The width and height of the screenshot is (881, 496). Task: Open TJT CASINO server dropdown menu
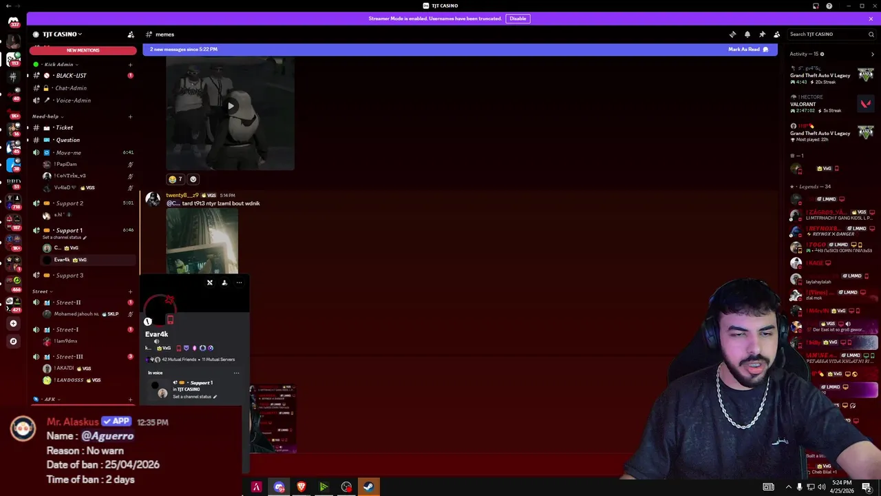click(x=62, y=34)
